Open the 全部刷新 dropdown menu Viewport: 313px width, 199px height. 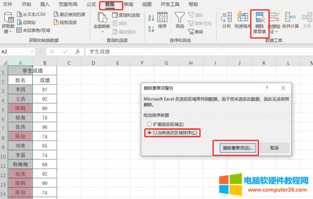(x=102, y=32)
